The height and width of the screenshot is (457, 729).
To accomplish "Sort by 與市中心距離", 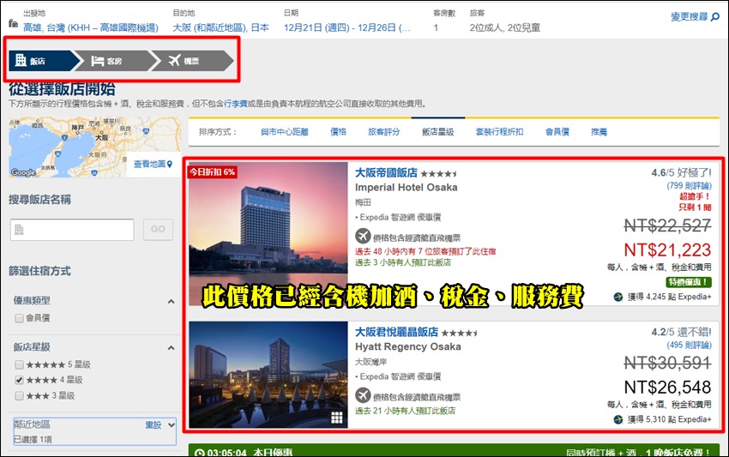I will coord(285,132).
